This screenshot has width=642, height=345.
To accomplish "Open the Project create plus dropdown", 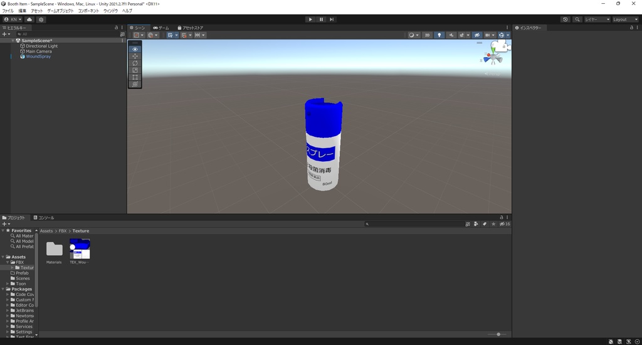I will 6,224.
